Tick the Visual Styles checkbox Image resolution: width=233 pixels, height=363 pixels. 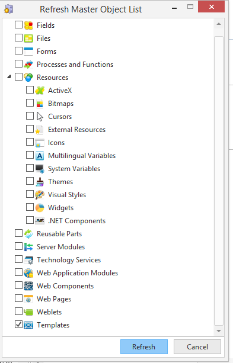click(x=30, y=194)
